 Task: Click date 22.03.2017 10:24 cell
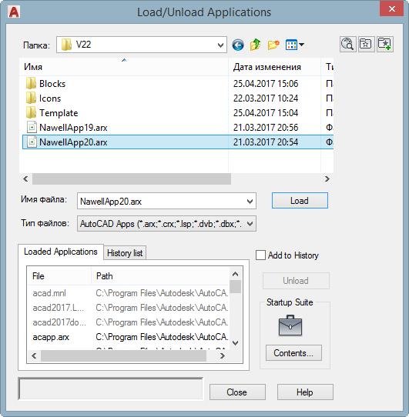266,98
